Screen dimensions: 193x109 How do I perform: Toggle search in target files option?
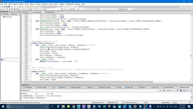(178, 91)
